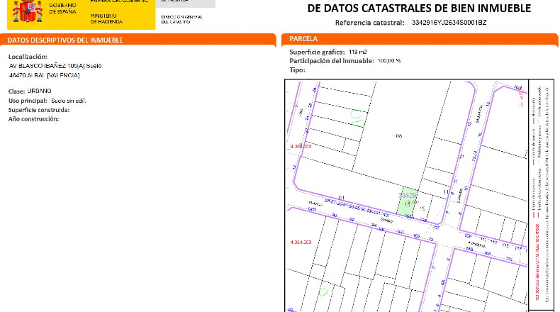Click the 'Superficie gráfica:' label
Screen dimensions: 560x312
click(317, 52)
